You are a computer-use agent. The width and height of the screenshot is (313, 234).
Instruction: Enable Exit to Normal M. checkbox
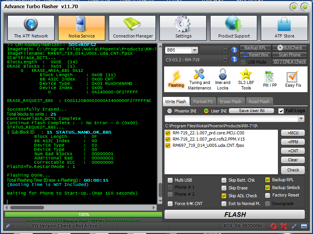(224, 204)
